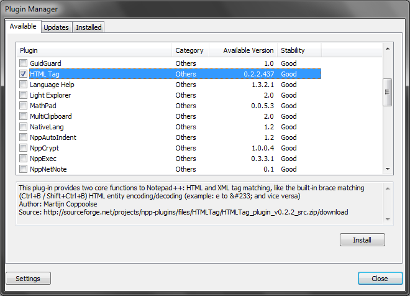
Task: Check the GuidGuard plugin checkbox
Action: tap(23, 63)
